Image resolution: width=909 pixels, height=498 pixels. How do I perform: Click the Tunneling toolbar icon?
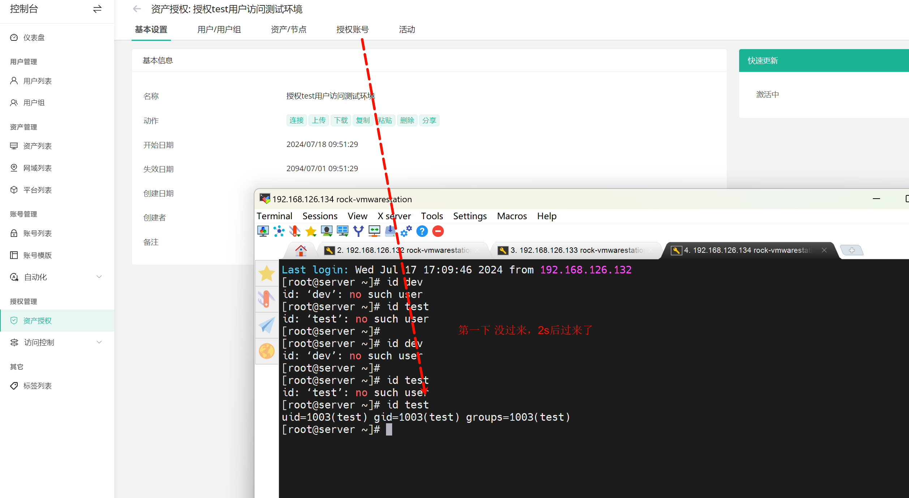click(374, 231)
